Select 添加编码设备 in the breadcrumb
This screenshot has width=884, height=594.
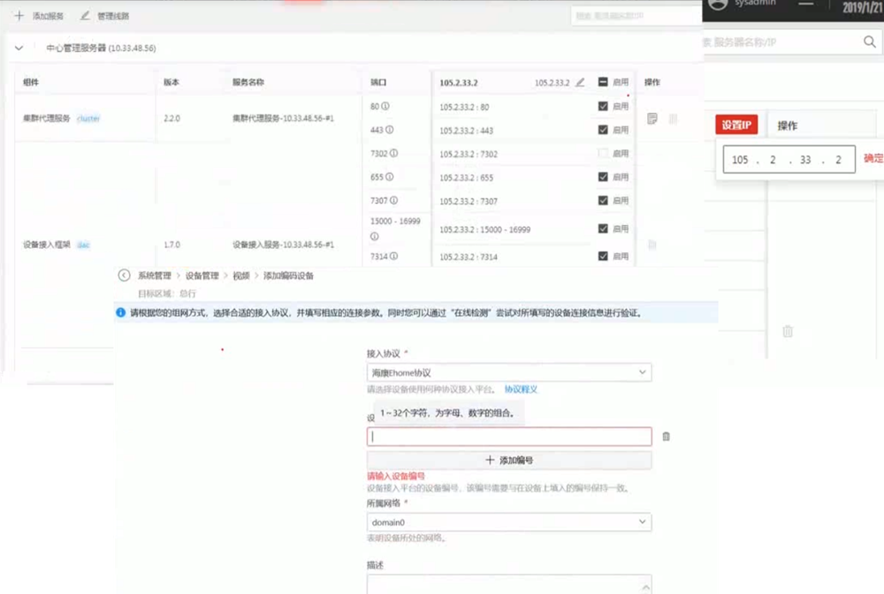tap(288, 275)
